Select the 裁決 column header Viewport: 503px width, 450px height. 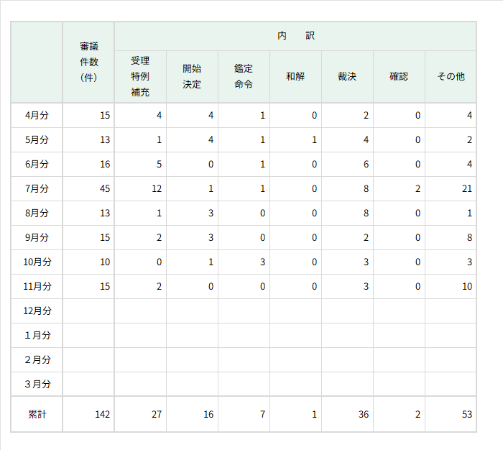(x=347, y=76)
